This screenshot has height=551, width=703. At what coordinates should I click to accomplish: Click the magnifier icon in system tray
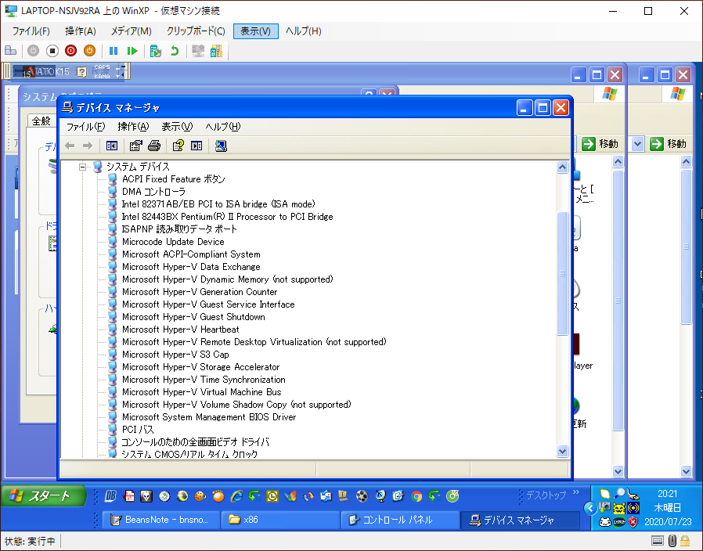coord(619,494)
